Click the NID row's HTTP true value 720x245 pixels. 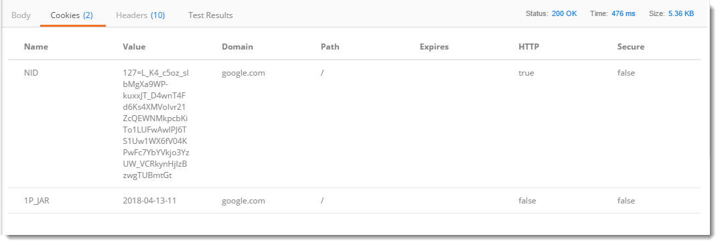526,72
